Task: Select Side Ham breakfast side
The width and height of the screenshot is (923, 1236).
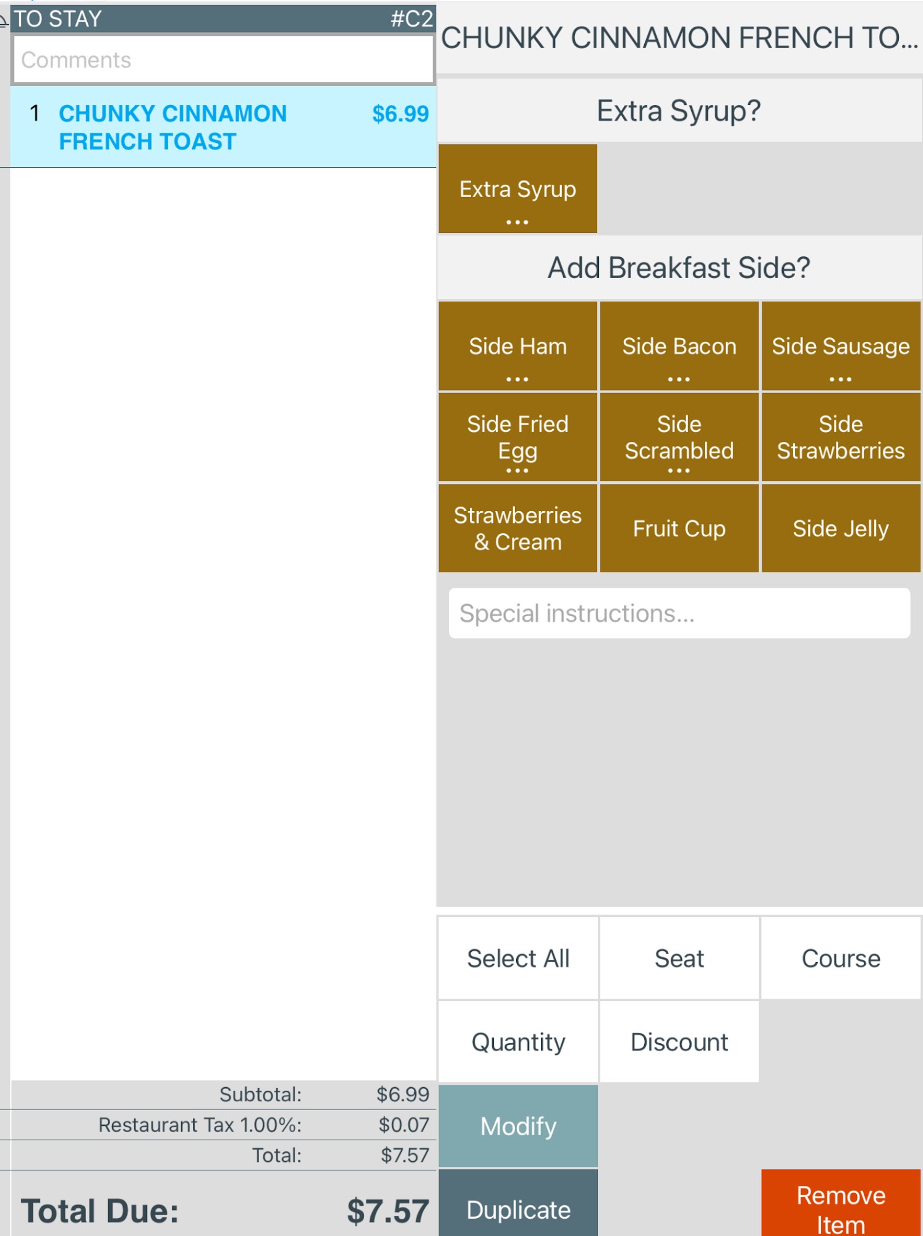Action: tap(517, 347)
